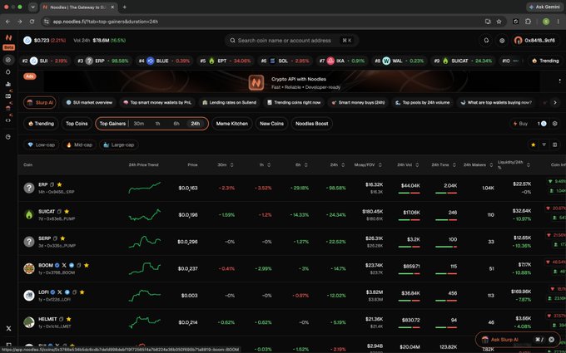
Task: Click Lending rates on Suilend suggestion
Action: (x=229, y=103)
